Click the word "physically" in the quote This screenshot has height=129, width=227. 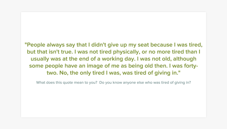coord(125,51)
